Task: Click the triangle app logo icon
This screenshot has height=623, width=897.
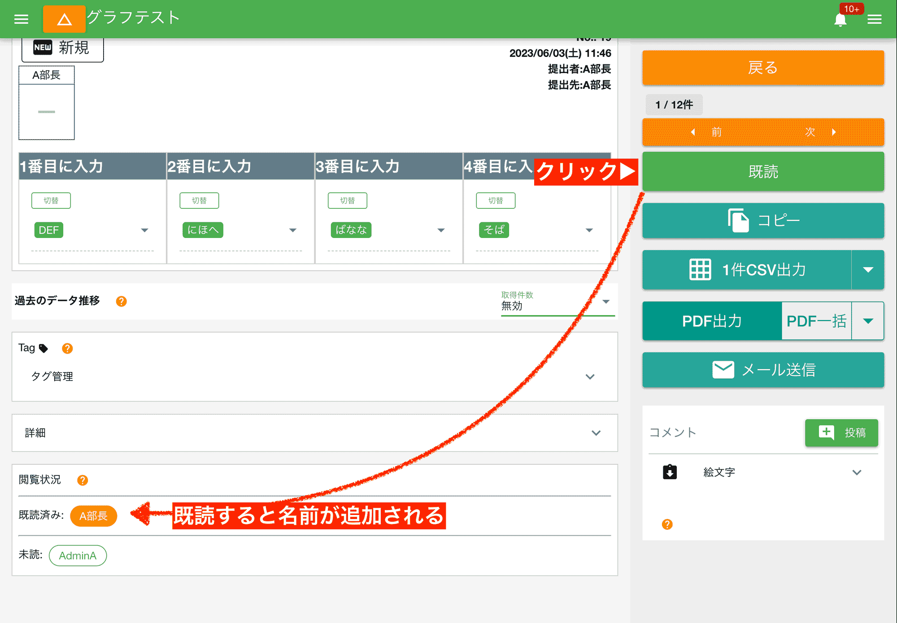Action: tap(64, 19)
